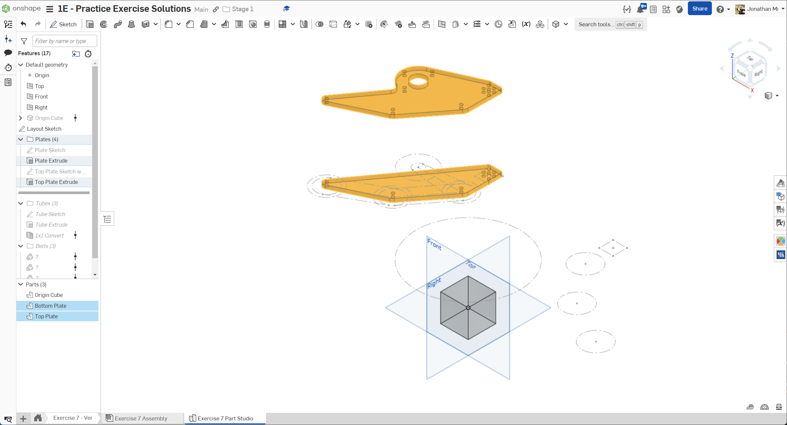Select the Loft tool icon

click(132, 24)
